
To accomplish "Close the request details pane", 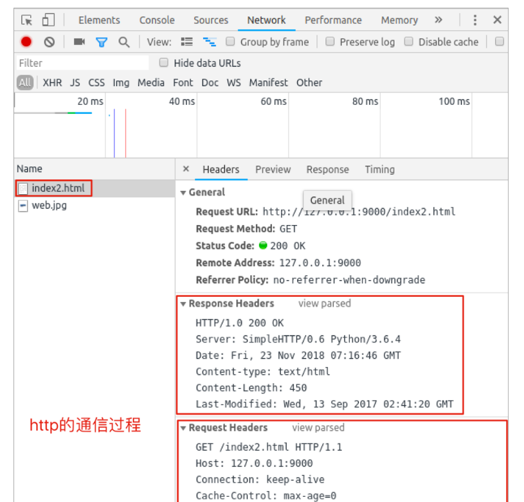I will [x=186, y=169].
